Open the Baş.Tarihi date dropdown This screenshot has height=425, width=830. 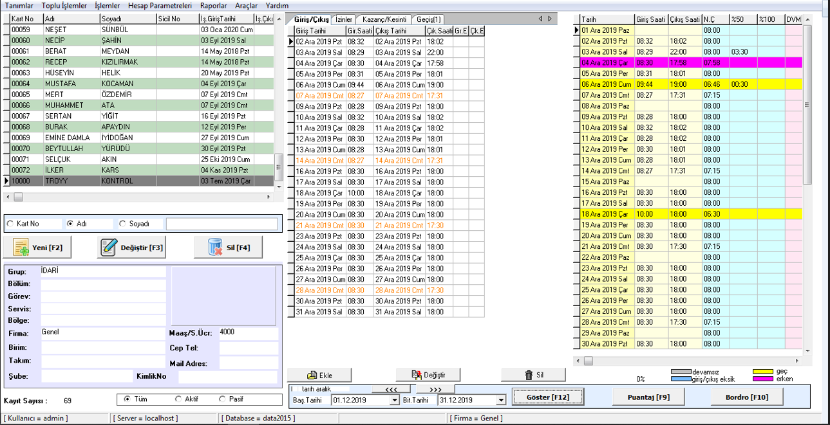click(394, 400)
